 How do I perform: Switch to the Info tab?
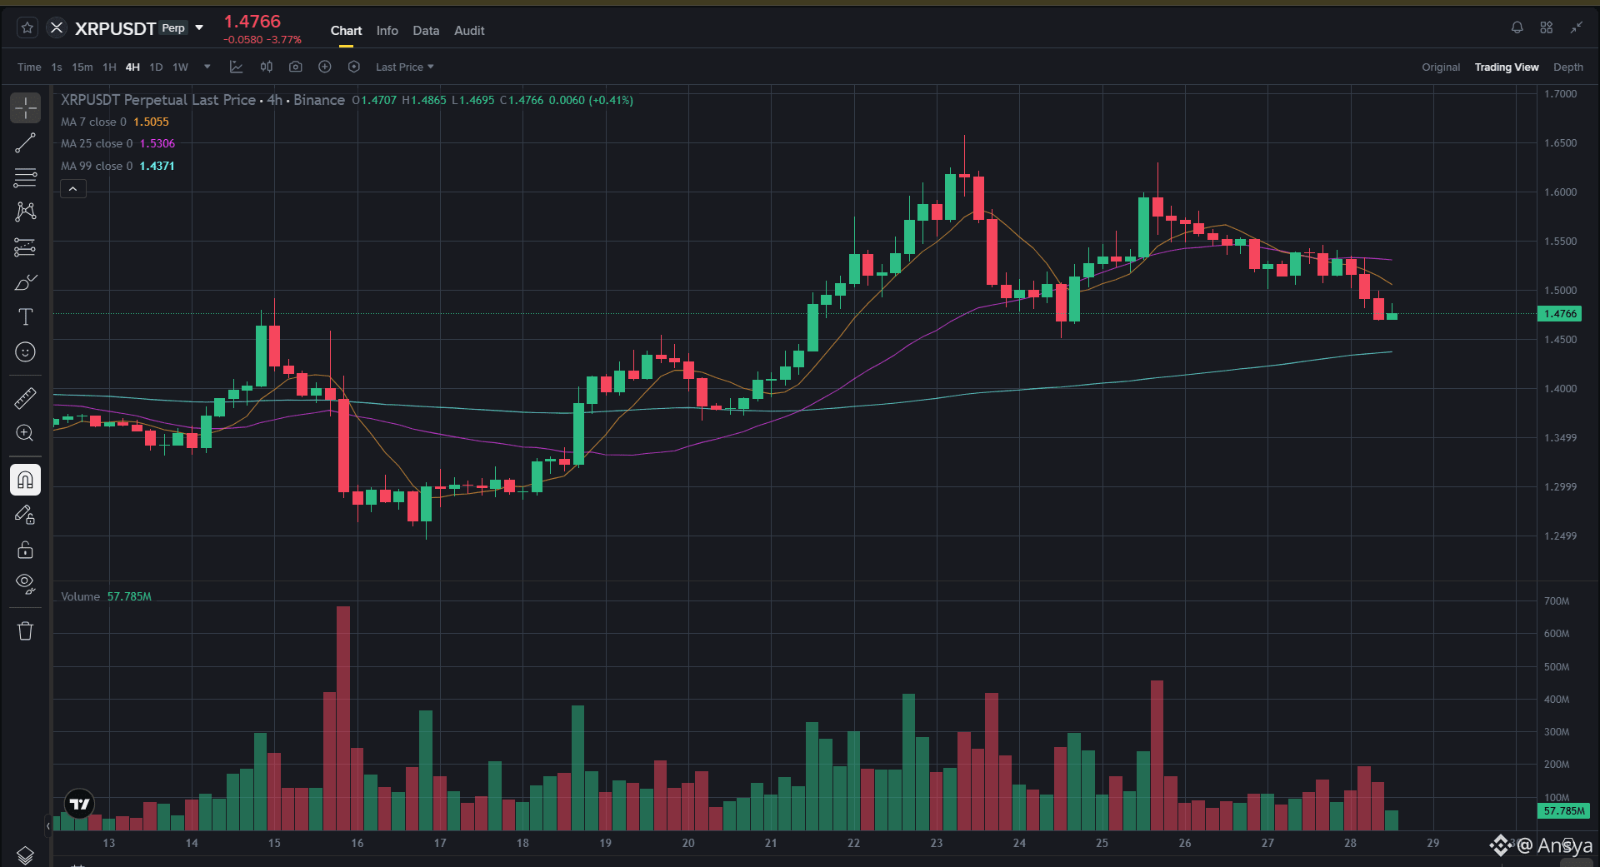coord(387,31)
